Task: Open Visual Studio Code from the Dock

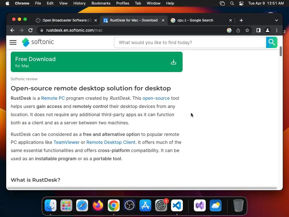Action: (177, 205)
